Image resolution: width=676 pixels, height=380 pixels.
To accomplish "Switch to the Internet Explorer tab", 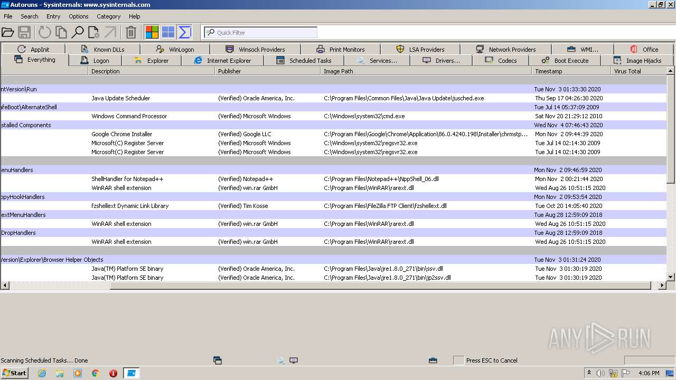I will 222,61.
